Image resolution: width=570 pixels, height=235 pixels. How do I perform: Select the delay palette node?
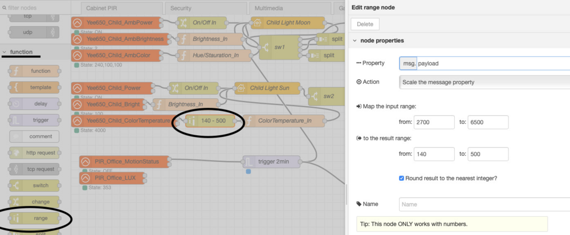(x=34, y=104)
